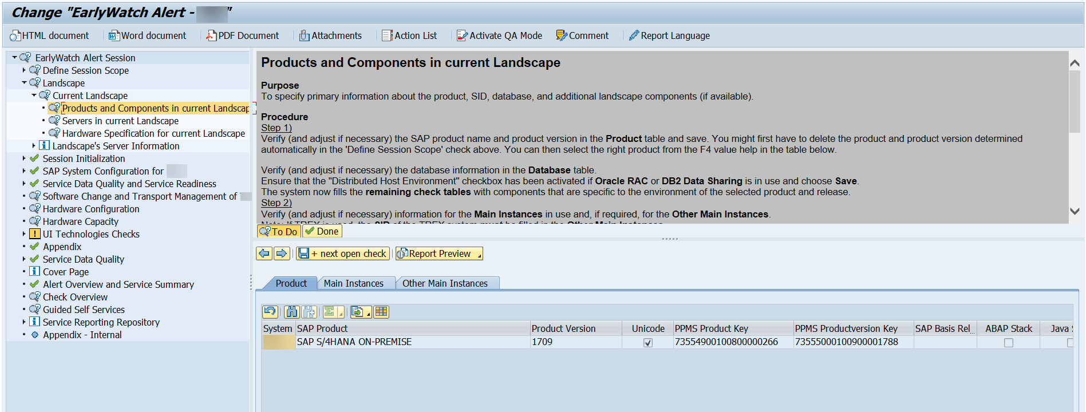Click the colored grid layout icon
The width and height of the screenshot is (1086, 412).
click(382, 312)
